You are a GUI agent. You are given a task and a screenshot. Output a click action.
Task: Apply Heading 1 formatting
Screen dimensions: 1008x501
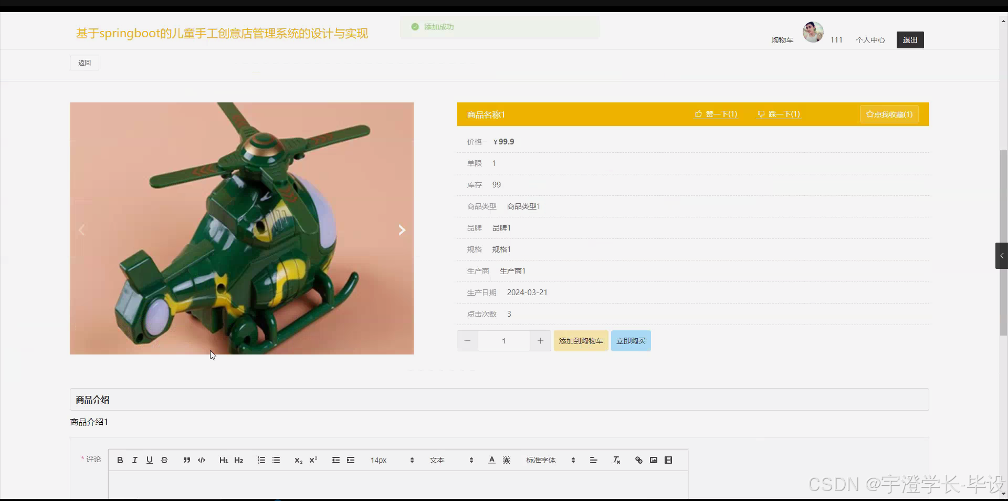click(224, 460)
